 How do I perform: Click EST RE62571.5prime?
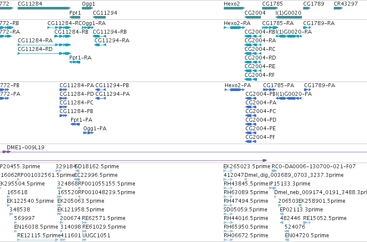(x=104, y=219)
